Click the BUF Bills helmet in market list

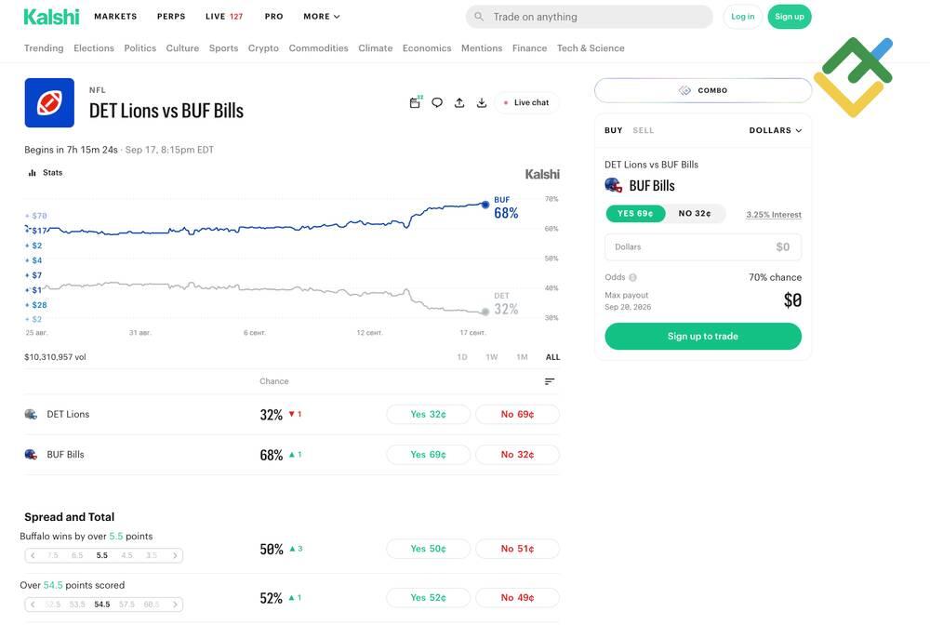point(31,454)
